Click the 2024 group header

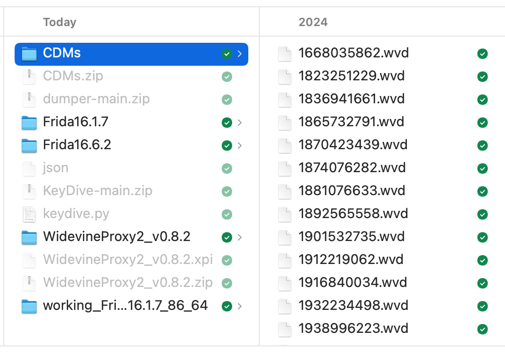[x=313, y=22]
